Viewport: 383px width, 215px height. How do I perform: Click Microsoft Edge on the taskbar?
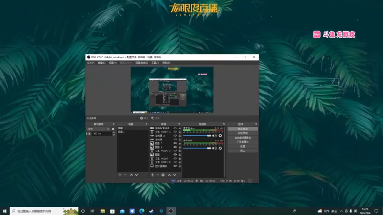(142, 211)
